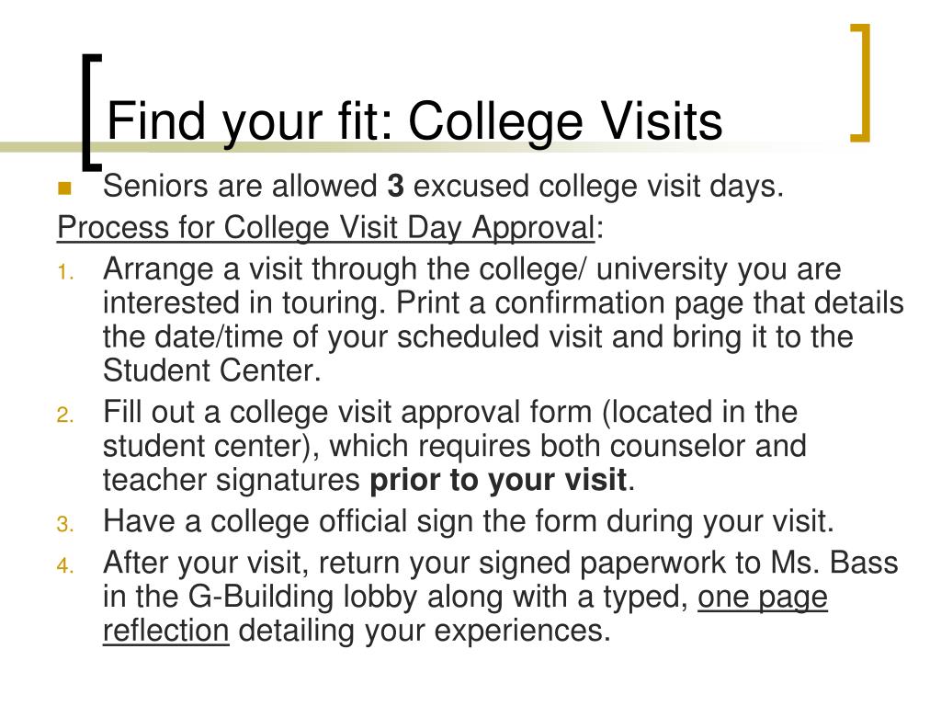Click list number 1 marker
Image resolution: width=941 pixels, height=706 pixels.
65,273
